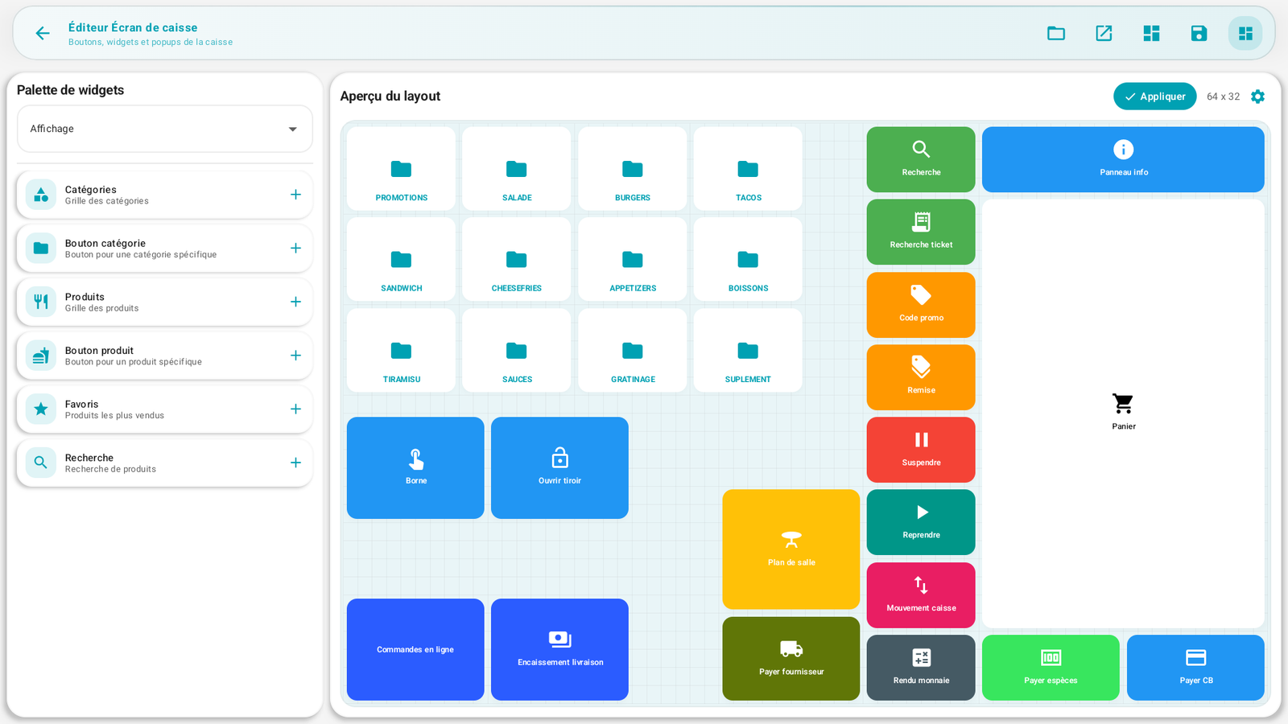Click the Recherche de produits row label
Image resolution: width=1288 pixels, height=724 pixels.
tap(110, 469)
